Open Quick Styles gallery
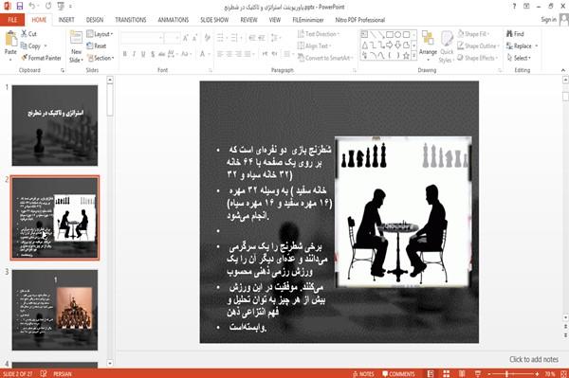The height and width of the screenshot is (378, 569). (447, 46)
